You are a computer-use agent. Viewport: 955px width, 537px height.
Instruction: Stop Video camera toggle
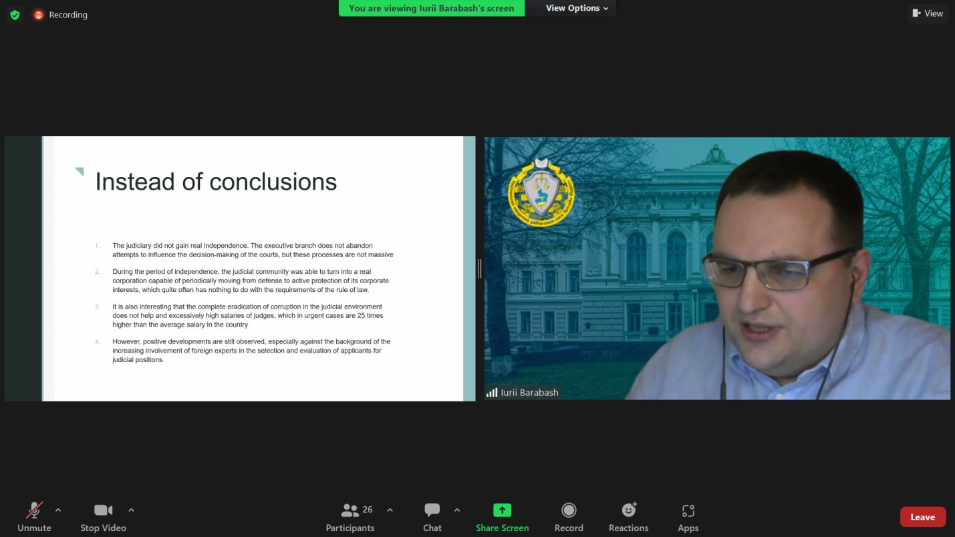103,516
